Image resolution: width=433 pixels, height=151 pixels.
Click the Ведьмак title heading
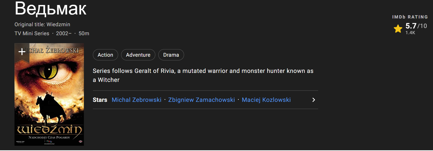50,8
